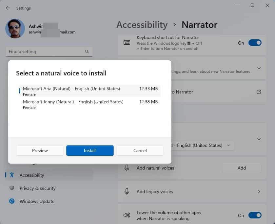The image size is (275, 224).
Task: Click the Privacy & security shield icon
Action: [x=11, y=188]
